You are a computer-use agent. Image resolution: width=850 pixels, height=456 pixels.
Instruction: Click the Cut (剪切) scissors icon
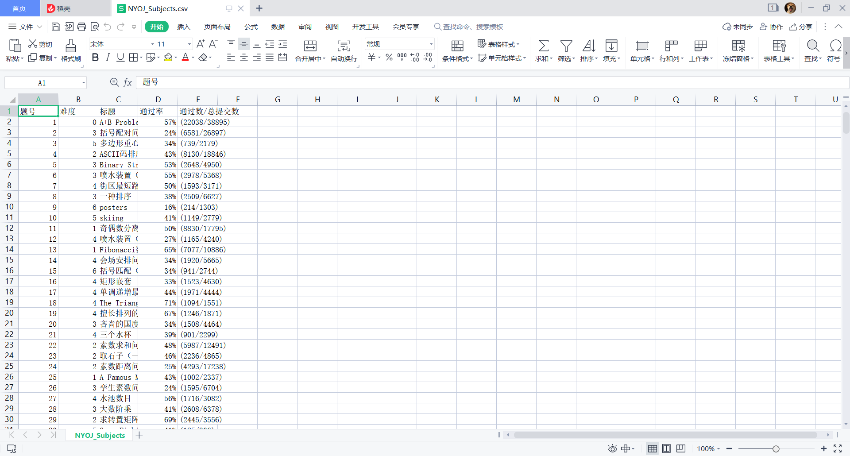coord(33,44)
